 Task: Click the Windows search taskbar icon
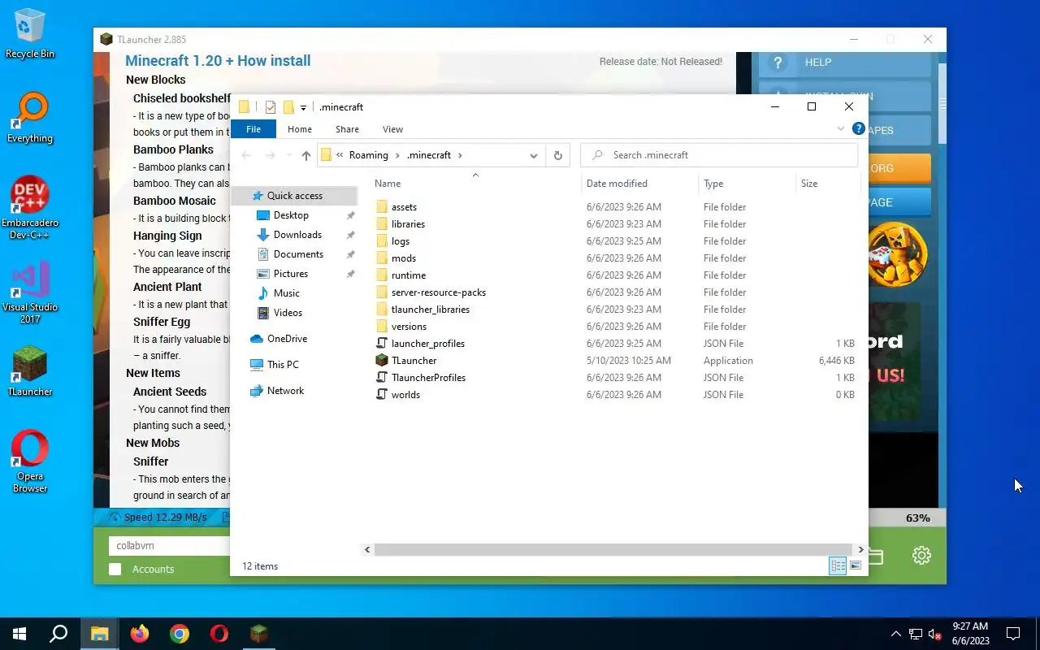[58, 634]
